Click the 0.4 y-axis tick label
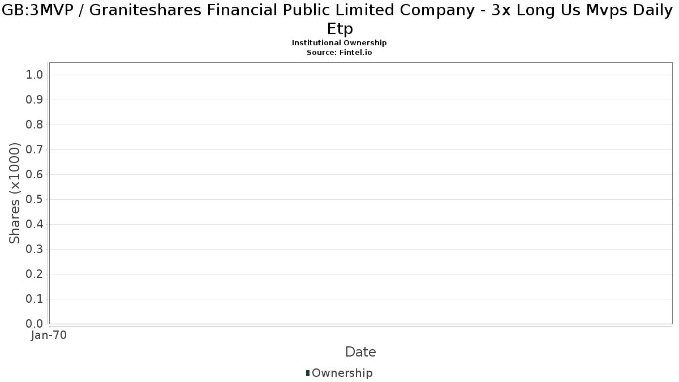Viewport: 679px width, 382px height. pos(35,225)
